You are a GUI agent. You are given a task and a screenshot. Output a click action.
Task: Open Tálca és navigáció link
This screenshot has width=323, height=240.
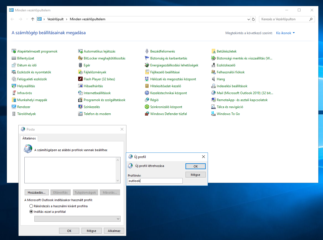(230, 107)
